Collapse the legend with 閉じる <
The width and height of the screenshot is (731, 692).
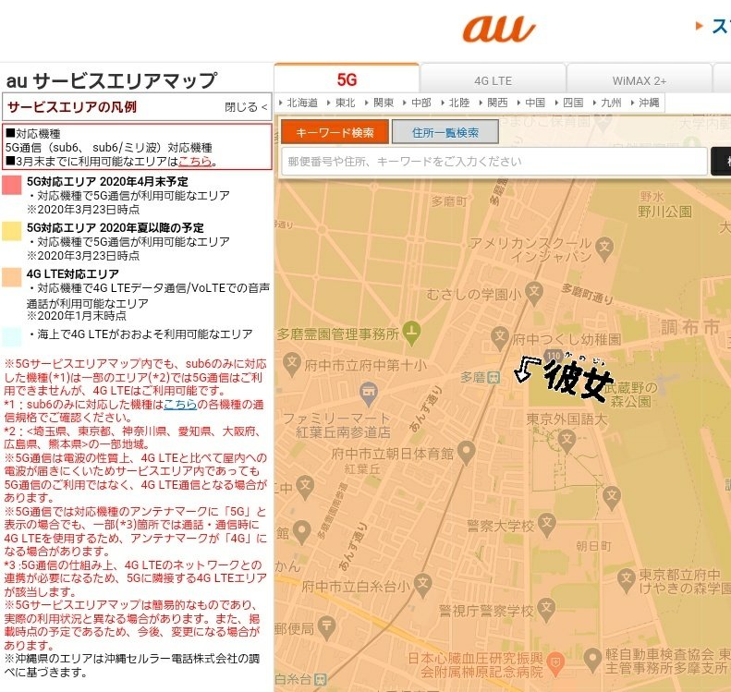click(246, 107)
